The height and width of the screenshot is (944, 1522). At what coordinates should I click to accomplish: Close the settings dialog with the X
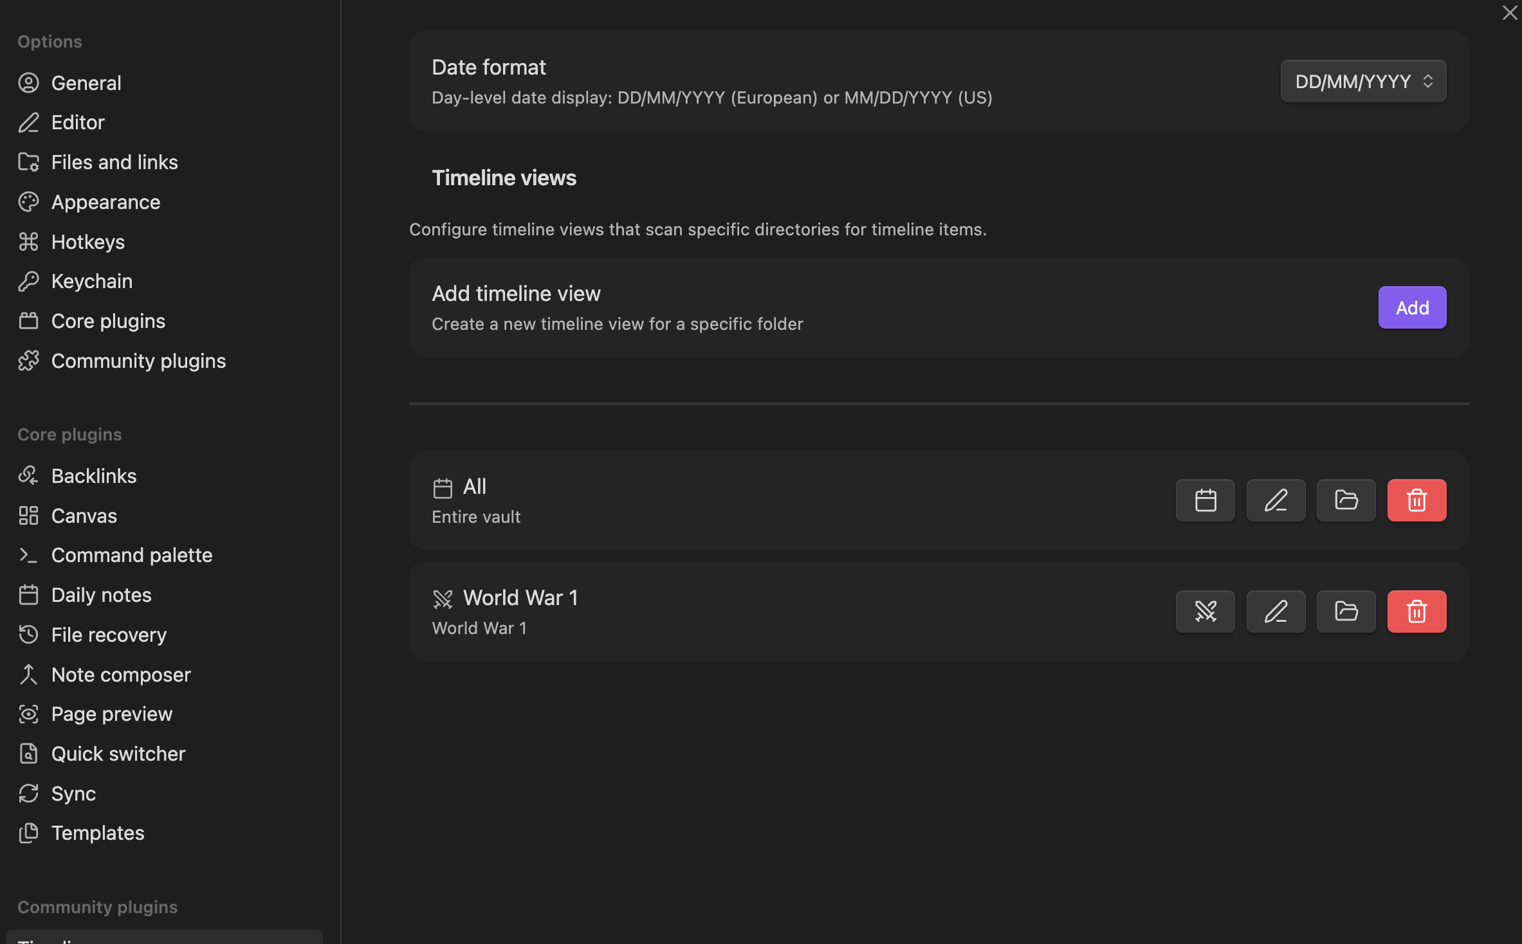click(1510, 13)
